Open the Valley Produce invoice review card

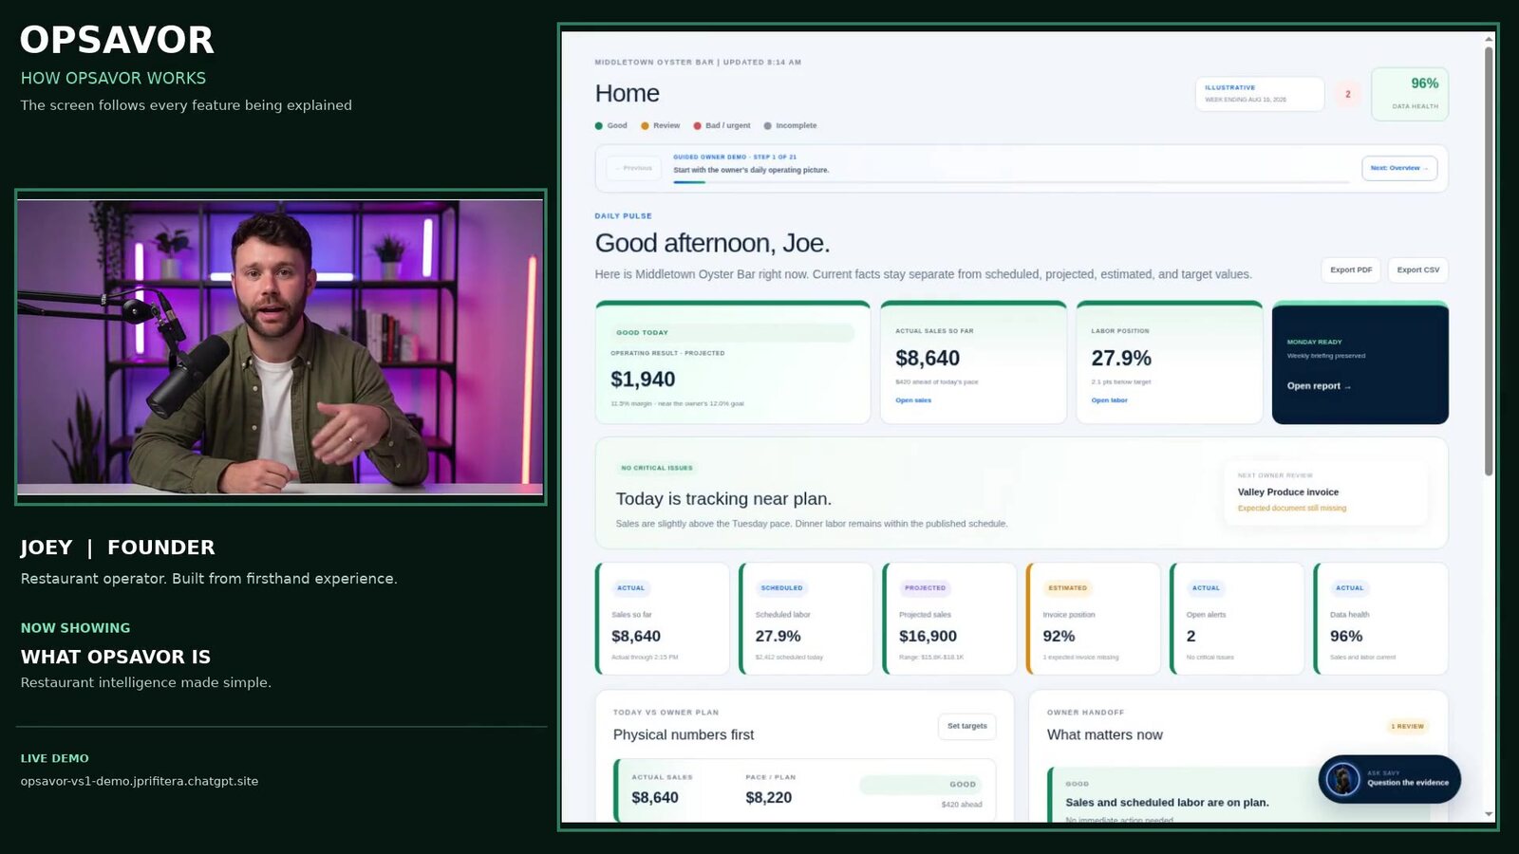1325,493
